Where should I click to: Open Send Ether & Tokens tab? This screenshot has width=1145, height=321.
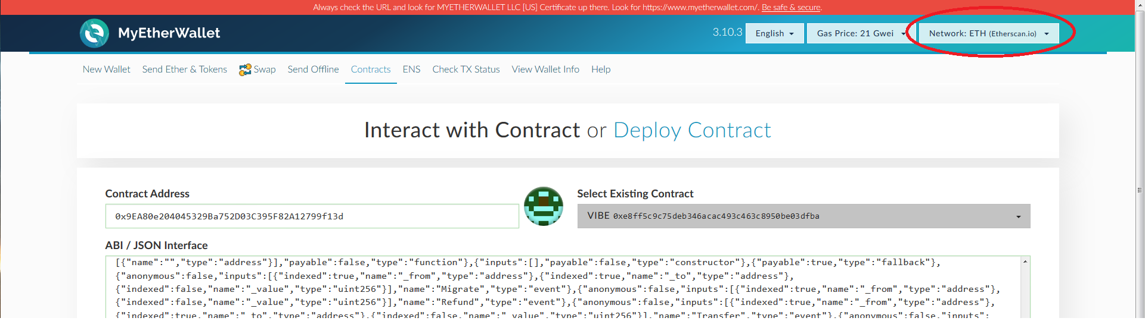pyautogui.click(x=184, y=70)
